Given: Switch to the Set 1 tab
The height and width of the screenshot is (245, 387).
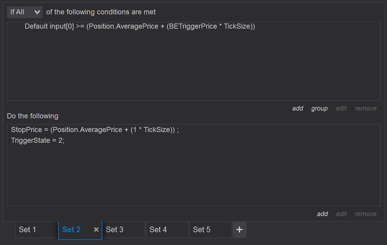Looking at the screenshot, I should (36, 230).
